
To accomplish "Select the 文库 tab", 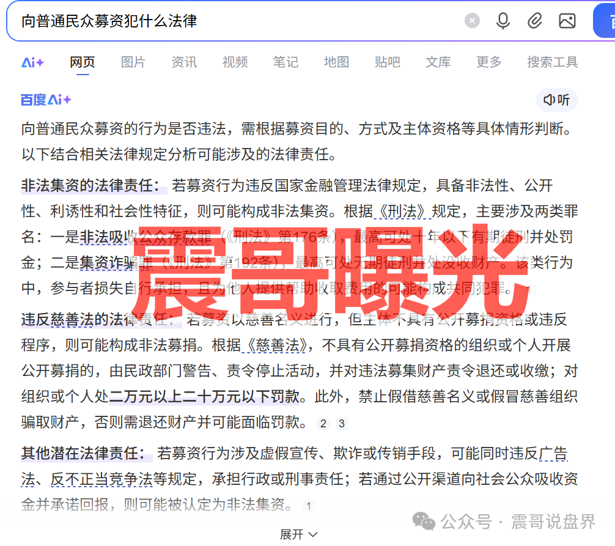I will (438, 62).
